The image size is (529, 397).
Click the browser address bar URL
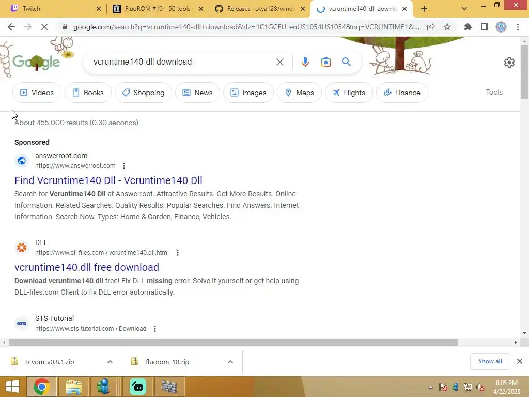[x=246, y=27]
